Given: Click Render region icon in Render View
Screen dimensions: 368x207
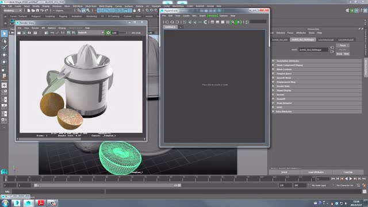Looking at the screenshot, I should click(x=24, y=33).
